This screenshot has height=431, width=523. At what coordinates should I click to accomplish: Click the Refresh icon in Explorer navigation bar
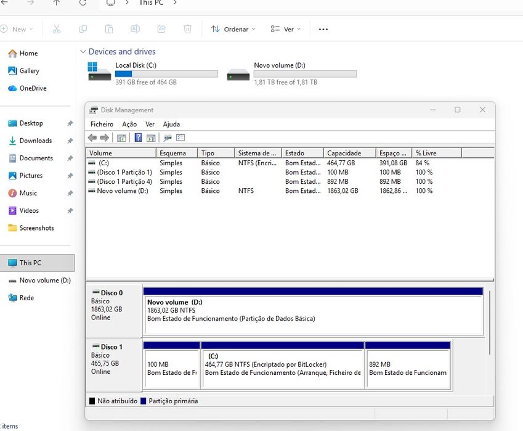83,2
